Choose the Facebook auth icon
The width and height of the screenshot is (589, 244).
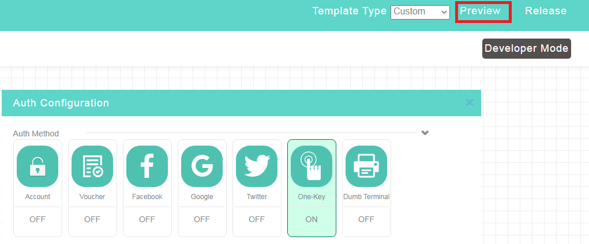147,166
